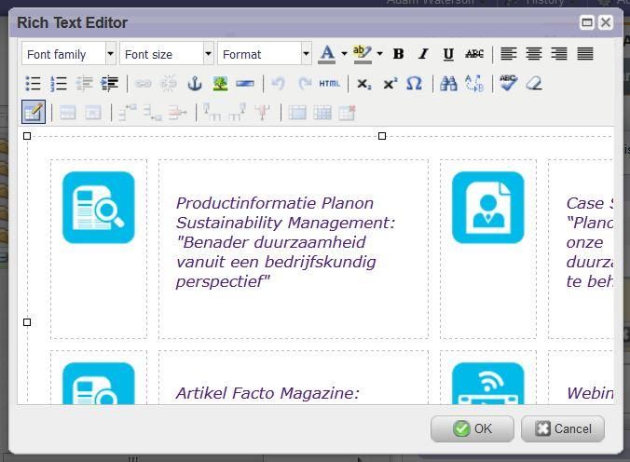
Task: Click the insert link chain icon
Action: [143, 84]
